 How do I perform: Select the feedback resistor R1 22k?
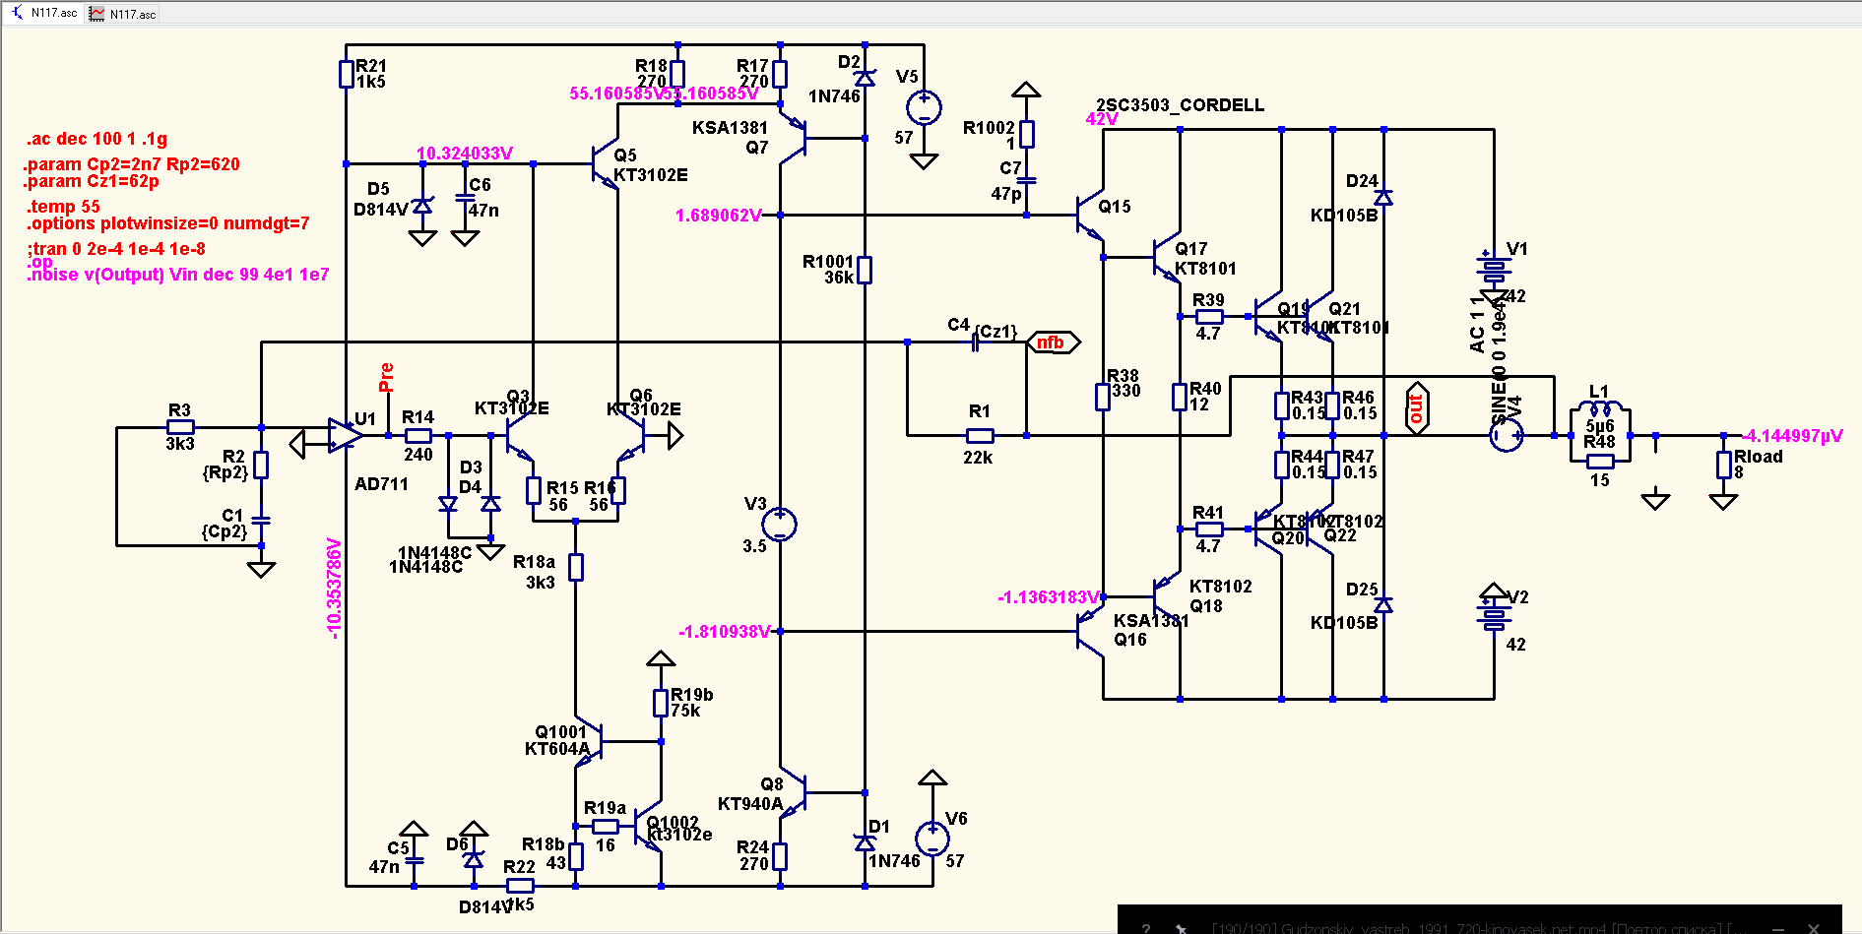point(980,435)
